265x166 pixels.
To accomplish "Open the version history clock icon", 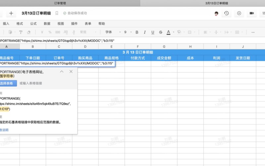I will [227, 13].
